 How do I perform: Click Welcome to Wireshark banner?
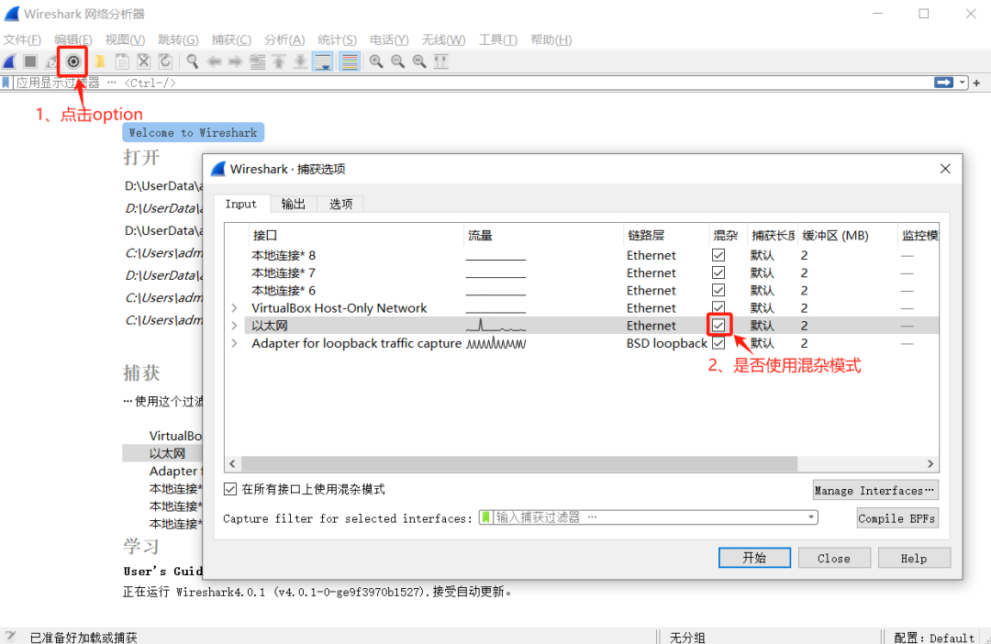tap(194, 133)
